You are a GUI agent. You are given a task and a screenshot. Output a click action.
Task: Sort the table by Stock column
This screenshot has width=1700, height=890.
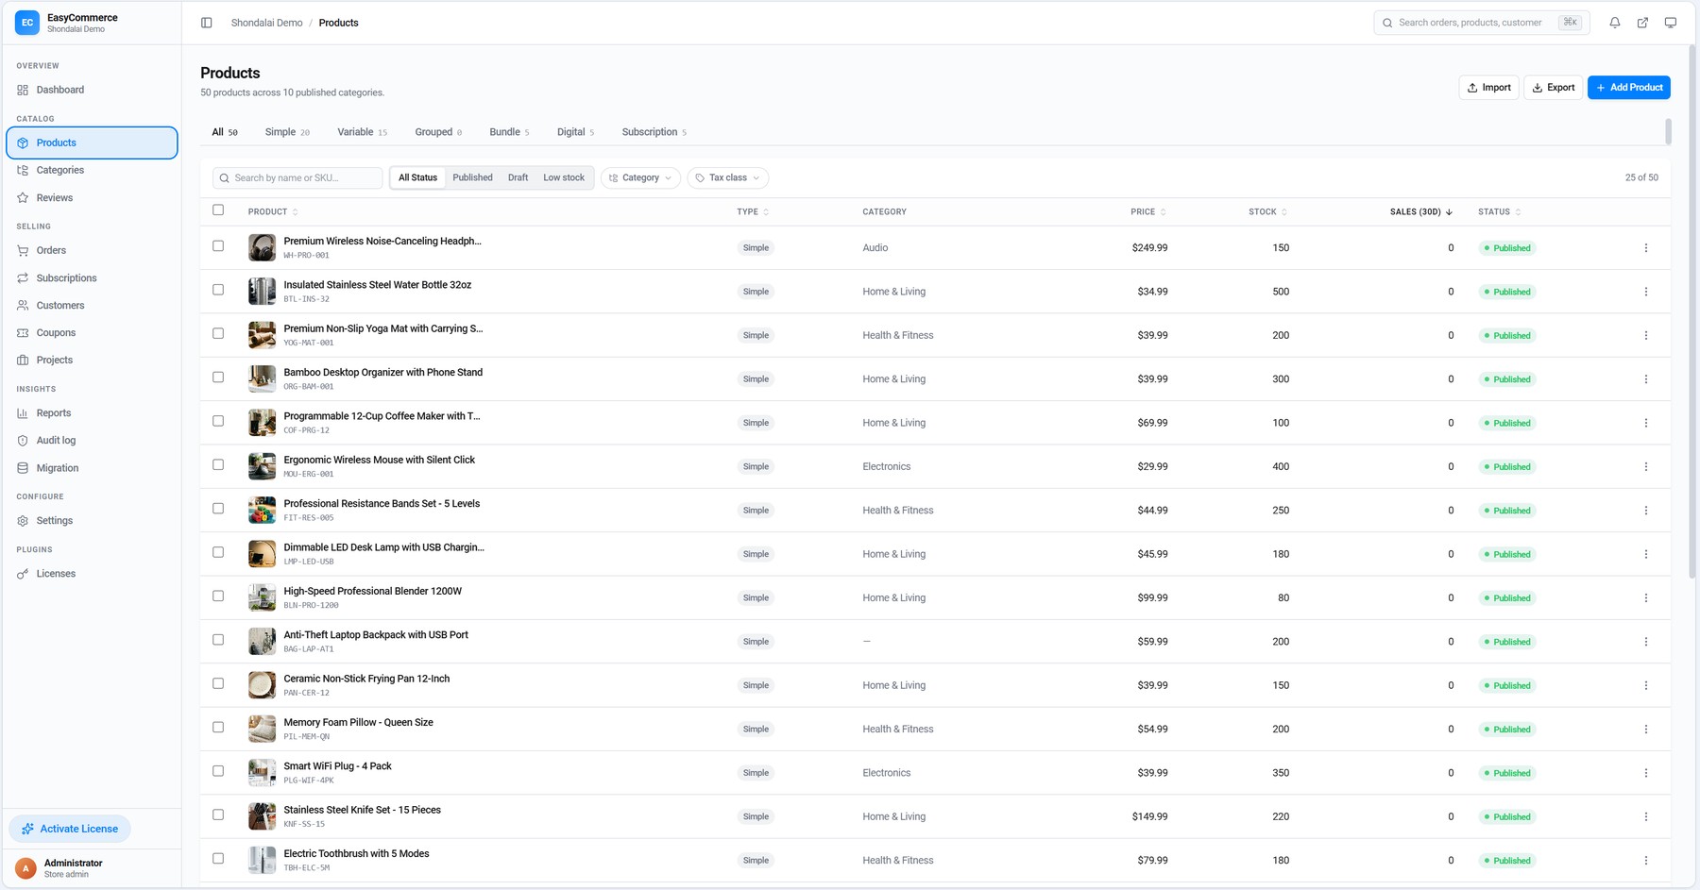(1267, 212)
